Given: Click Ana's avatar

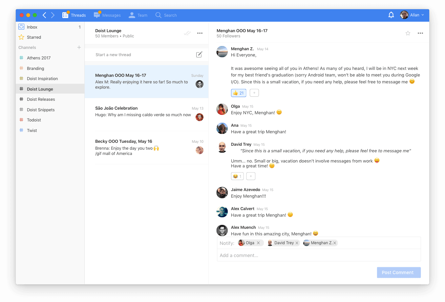Looking at the screenshot, I should pos(222,128).
